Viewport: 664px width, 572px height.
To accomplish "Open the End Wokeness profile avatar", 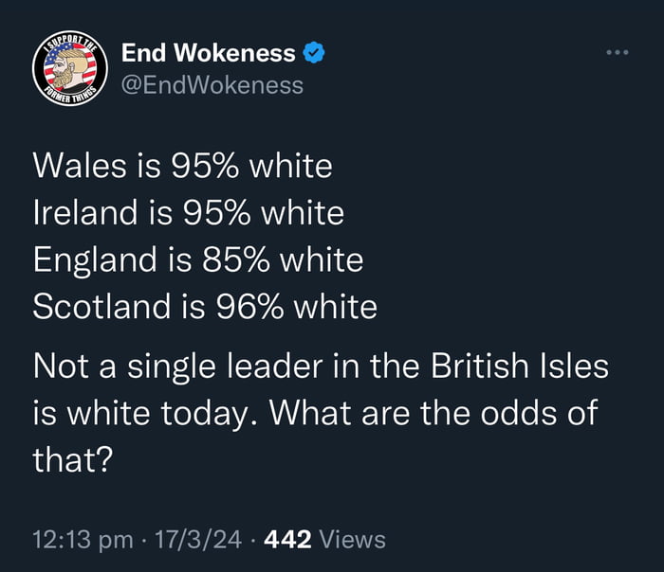I will (67, 68).
